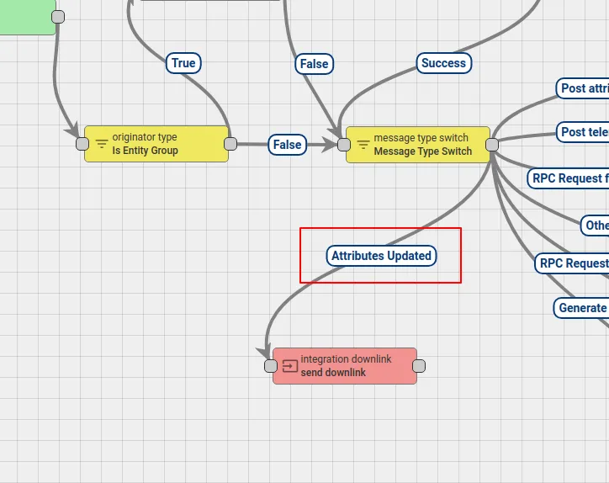
Task: Click 'False' label on top descending connection
Action: (x=315, y=64)
